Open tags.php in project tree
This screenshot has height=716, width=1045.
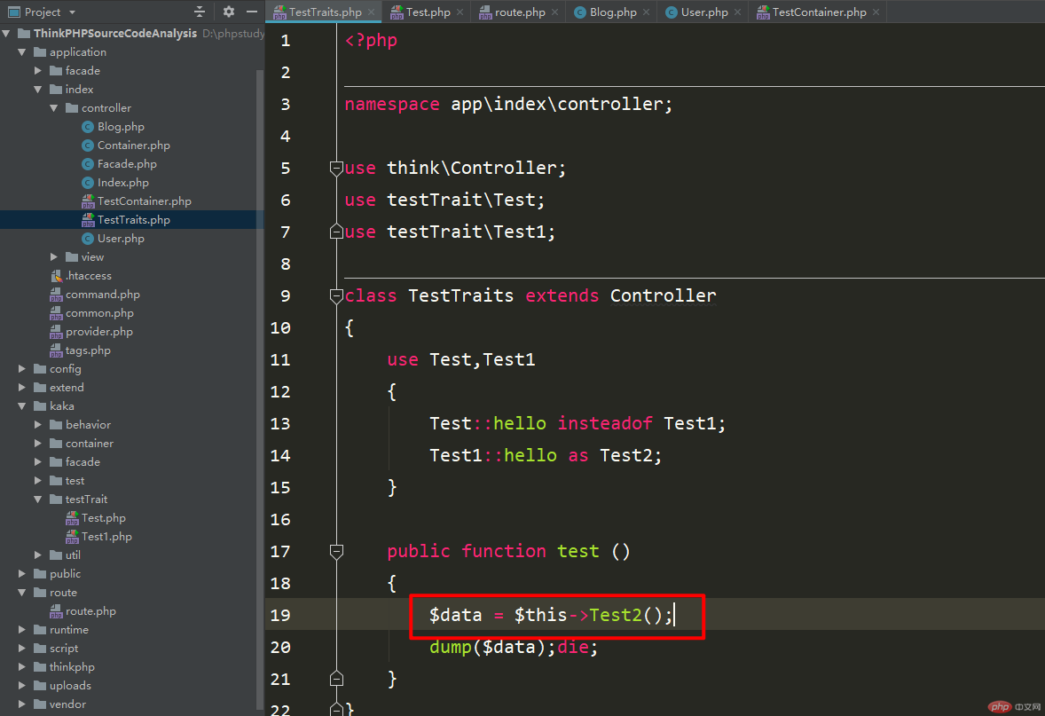[x=88, y=350]
